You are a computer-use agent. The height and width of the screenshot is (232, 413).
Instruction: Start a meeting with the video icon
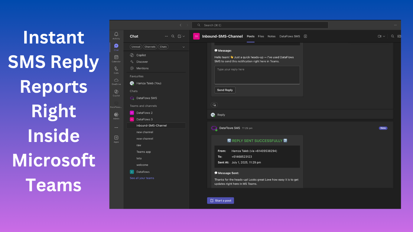pos(379,36)
